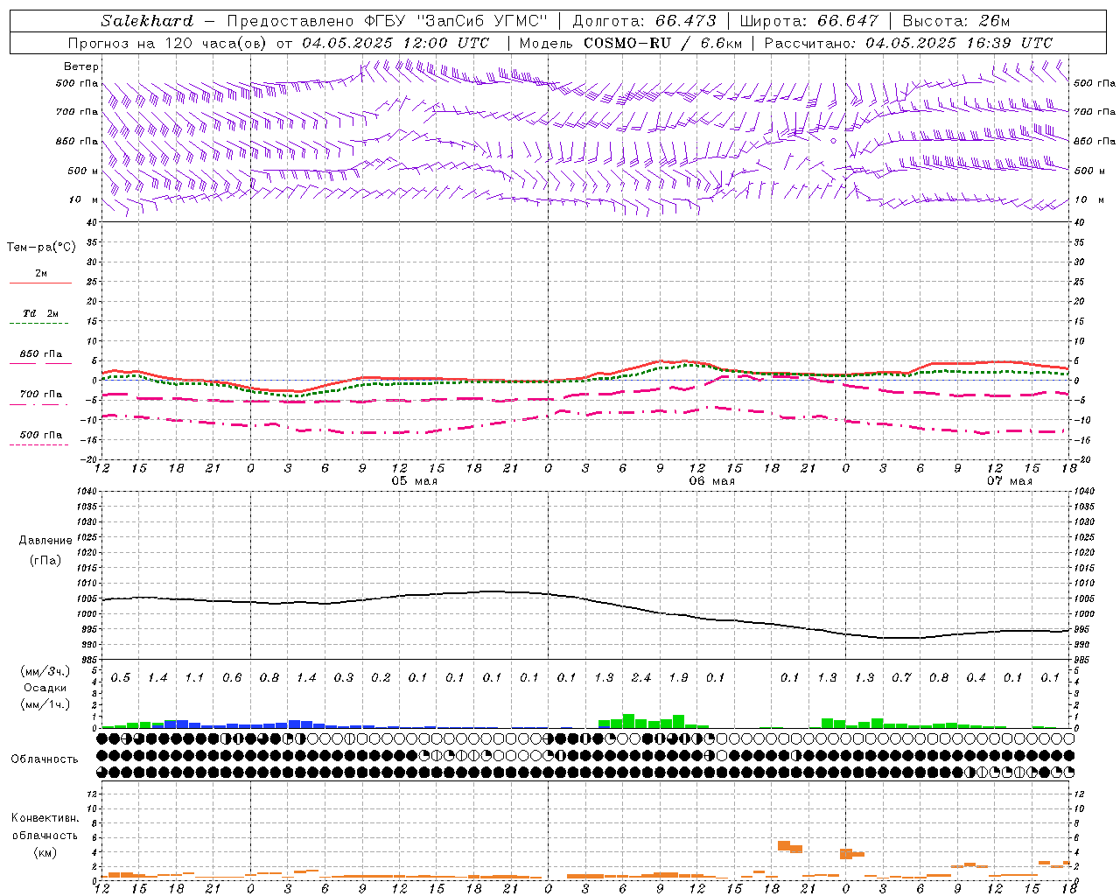Click the '500 гПа' temperature legend entry
Screen dimensions: 1120x896
pos(40,435)
